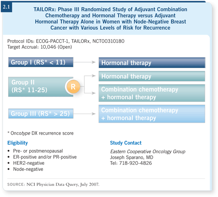Click the Study Contact heading
Viewport: 218px width, 197px height.
[x=126, y=143]
